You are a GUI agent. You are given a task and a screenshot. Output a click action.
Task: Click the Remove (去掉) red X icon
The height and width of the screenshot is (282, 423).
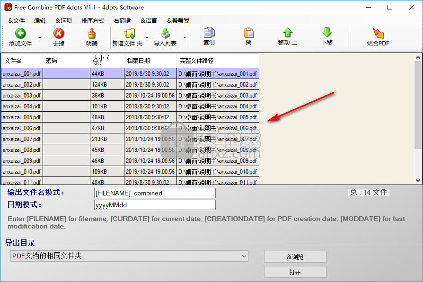click(59, 34)
